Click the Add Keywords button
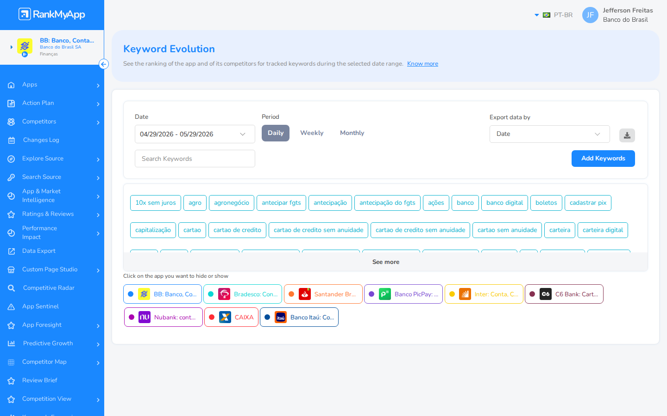Screen dimensions: 667x416 coord(603,159)
